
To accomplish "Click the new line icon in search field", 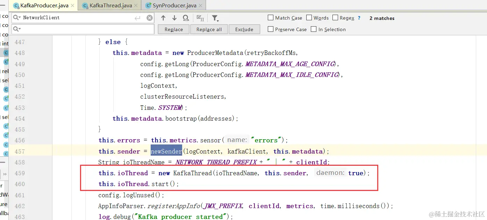I will tap(137, 18).
